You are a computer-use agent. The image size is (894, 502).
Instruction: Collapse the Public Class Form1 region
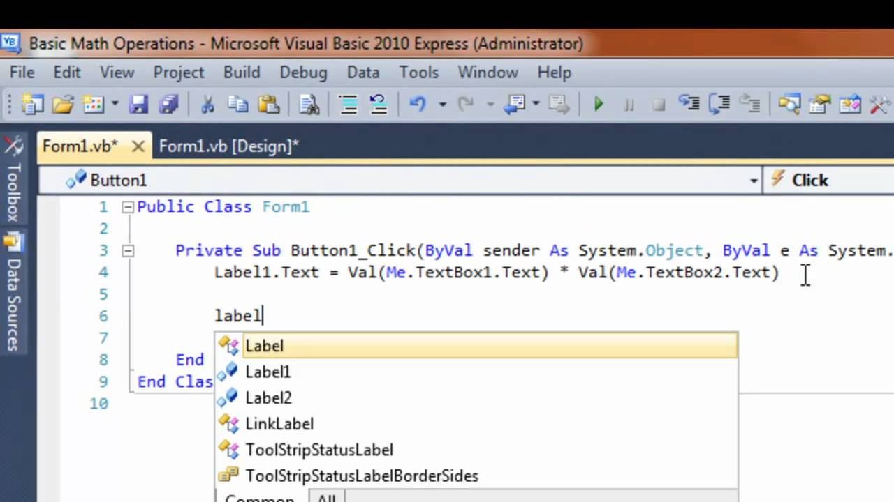[x=127, y=207]
